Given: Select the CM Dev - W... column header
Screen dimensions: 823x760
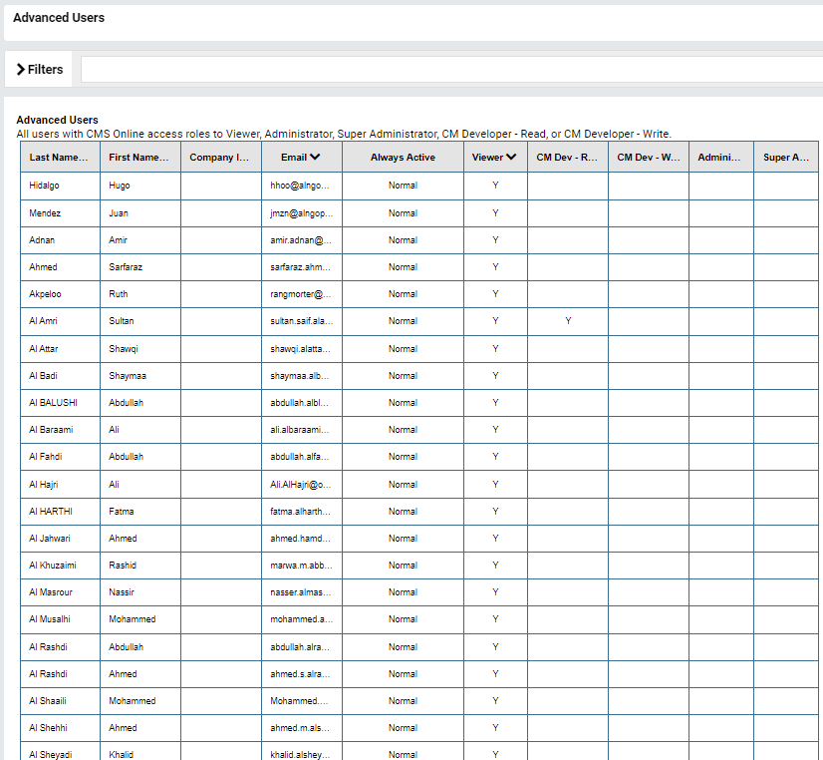Looking at the screenshot, I should coord(649,157).
